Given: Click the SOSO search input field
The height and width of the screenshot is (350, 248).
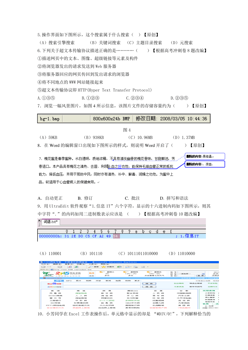Looking at the screenshot, I should pos(102,287).
